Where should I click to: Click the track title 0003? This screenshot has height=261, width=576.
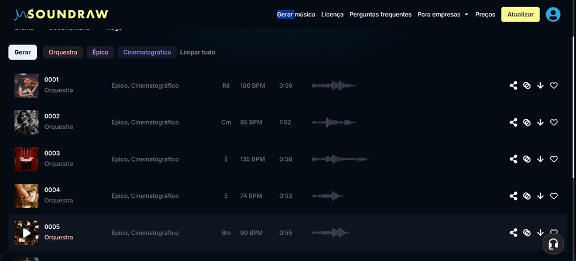pyautogui.click(x=52, y=153)
